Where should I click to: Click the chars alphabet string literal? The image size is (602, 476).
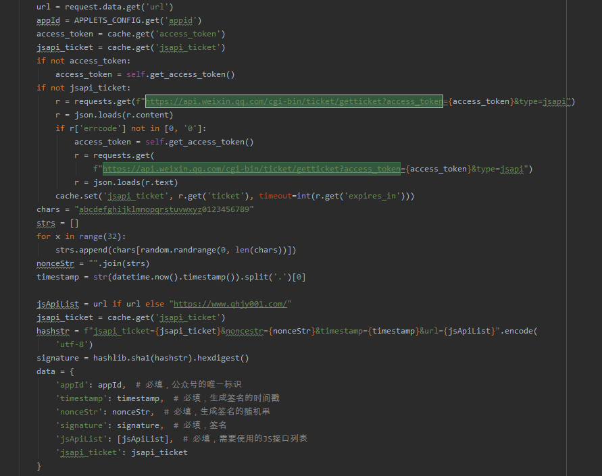click(x=164, y=209)
